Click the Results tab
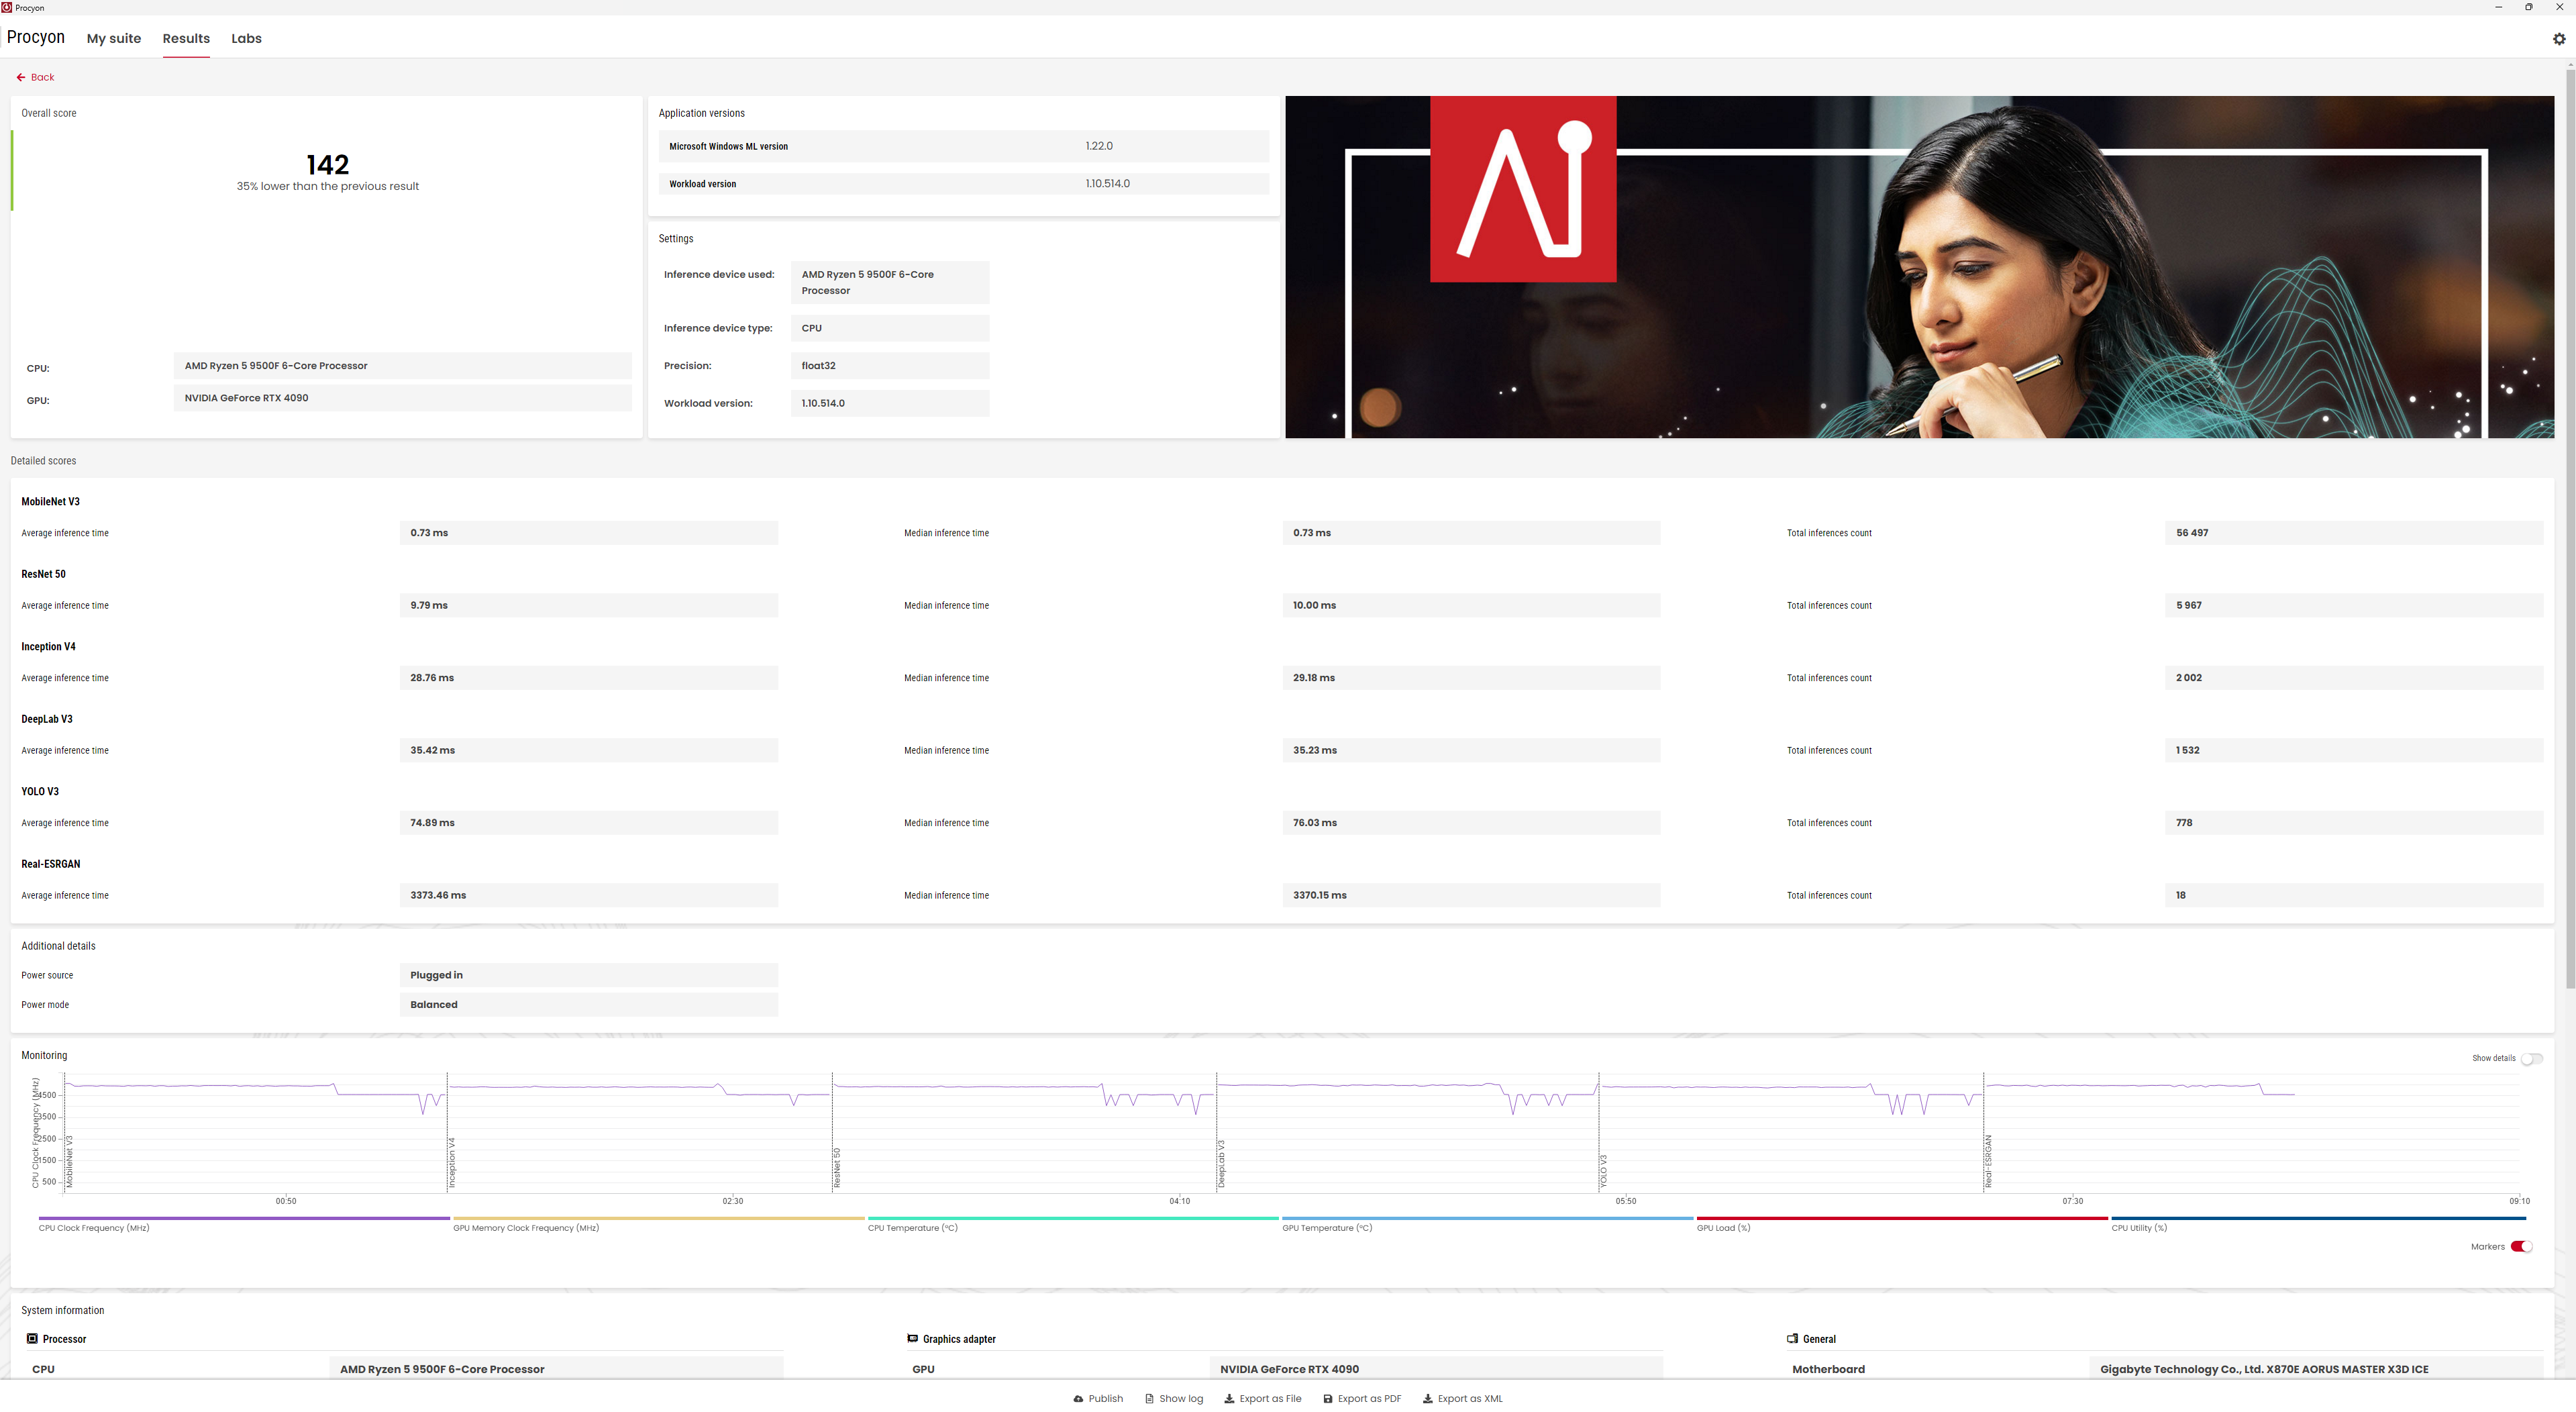The width and height of the screenshot is (2576, 1412). [186, 38]
